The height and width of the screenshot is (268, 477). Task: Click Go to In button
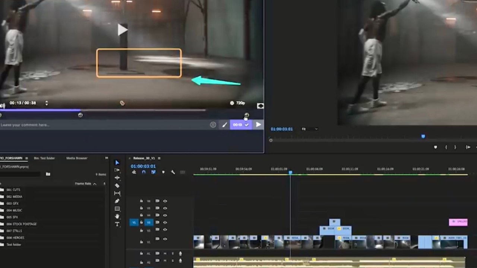point(468,147)
